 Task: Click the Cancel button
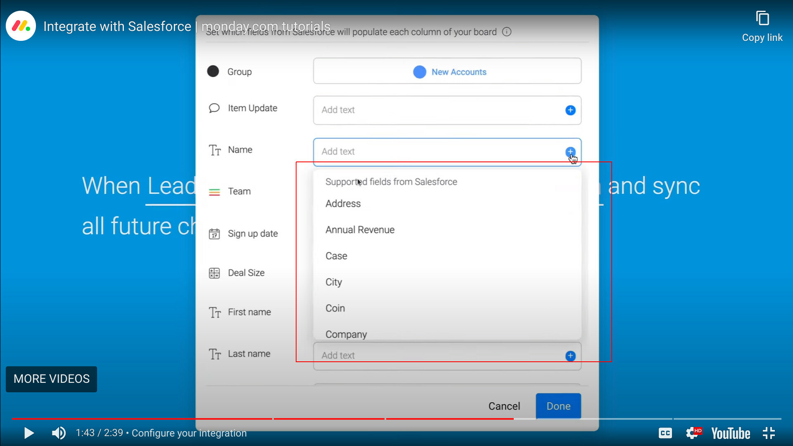[504, 406]
